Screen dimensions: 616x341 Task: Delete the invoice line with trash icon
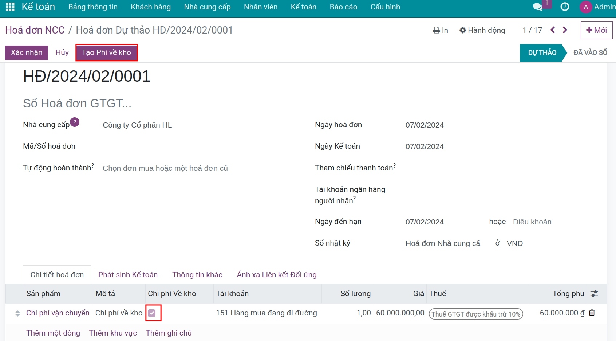point(592,313)
